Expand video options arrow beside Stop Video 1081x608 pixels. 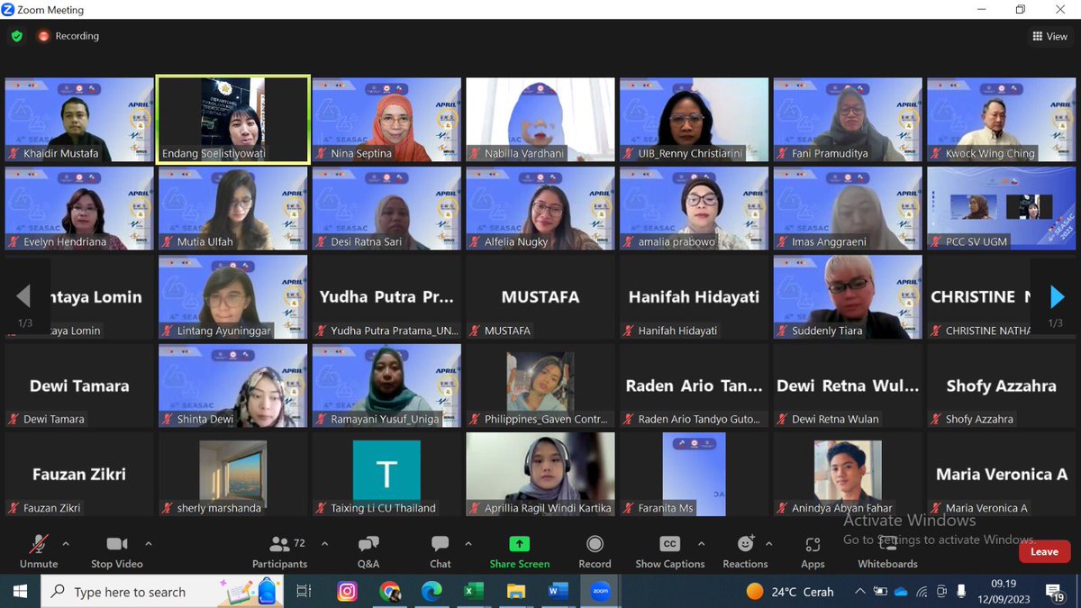tap(149, 544)
